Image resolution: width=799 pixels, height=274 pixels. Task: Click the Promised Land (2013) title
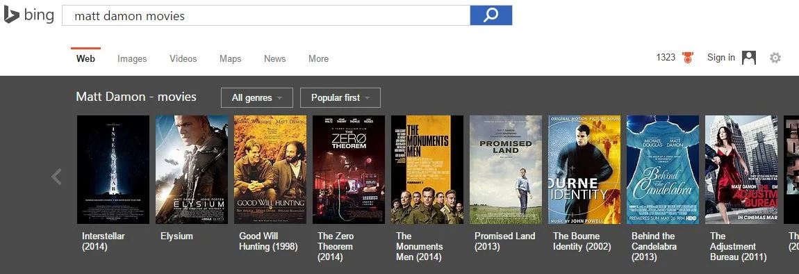pos(504,241)
